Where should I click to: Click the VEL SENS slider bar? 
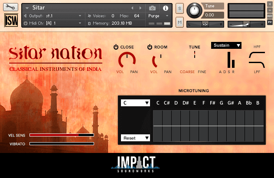[x=62, y=135]
